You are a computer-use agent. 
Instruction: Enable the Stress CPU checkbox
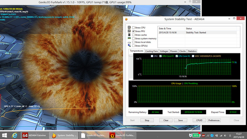(133, 27)
